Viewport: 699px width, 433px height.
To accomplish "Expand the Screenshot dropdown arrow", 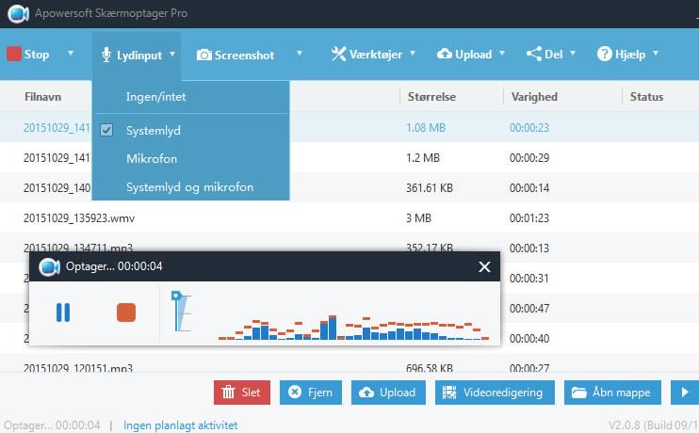I will pyautogui.click(x=300, y=54).
